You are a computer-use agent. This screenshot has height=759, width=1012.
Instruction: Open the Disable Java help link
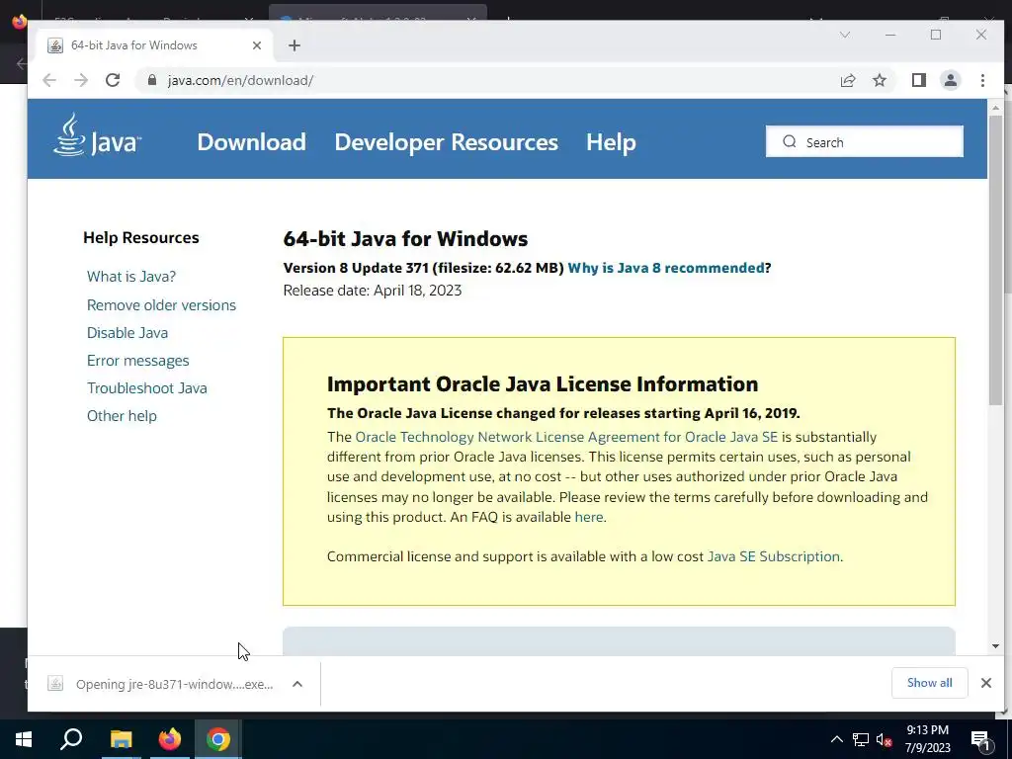point(127,332)
